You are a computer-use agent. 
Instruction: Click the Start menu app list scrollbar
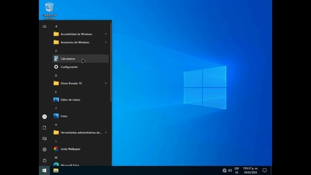111,63
